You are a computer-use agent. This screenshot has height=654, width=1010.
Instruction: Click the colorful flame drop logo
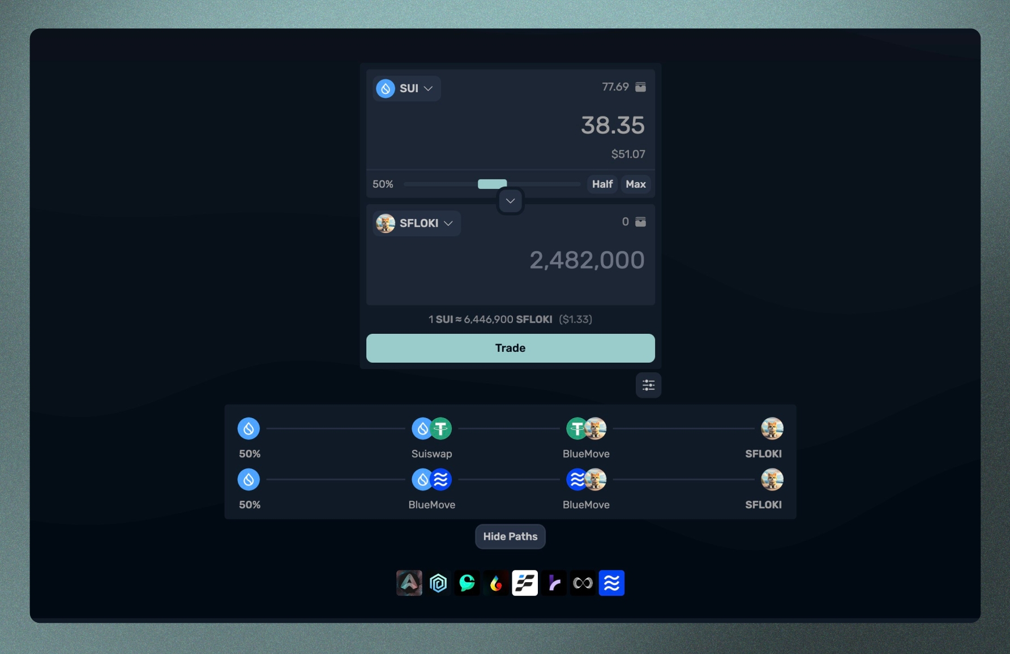pos(496,583)
